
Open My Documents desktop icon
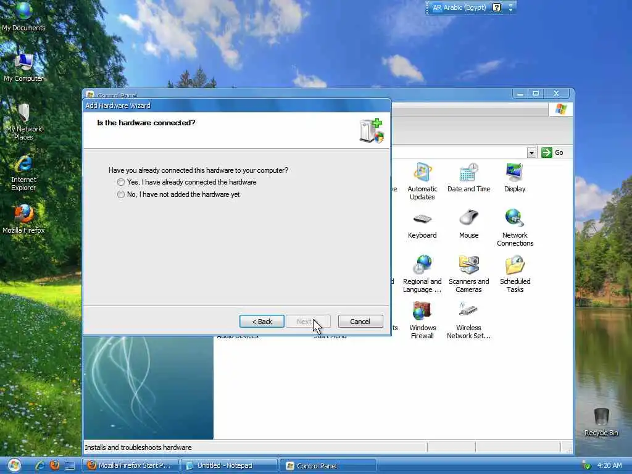23,17
